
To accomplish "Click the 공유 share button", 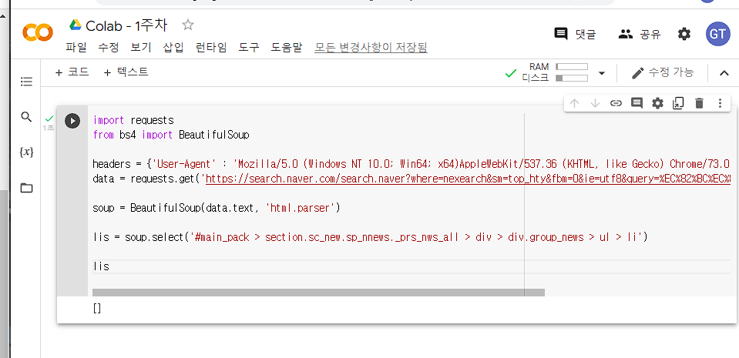I will (x=639, y=34).
